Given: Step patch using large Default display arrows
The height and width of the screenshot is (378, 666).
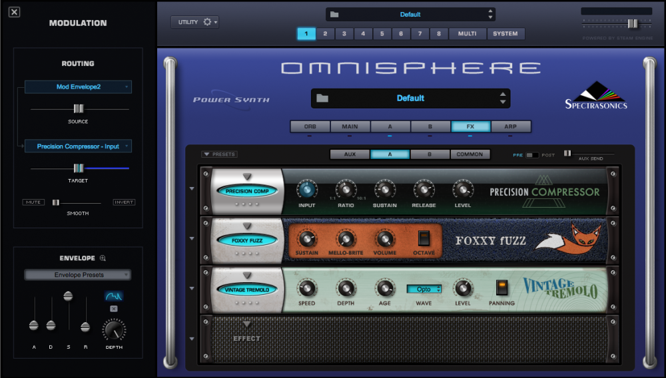Looking at the screenshot, I should 503,98.
